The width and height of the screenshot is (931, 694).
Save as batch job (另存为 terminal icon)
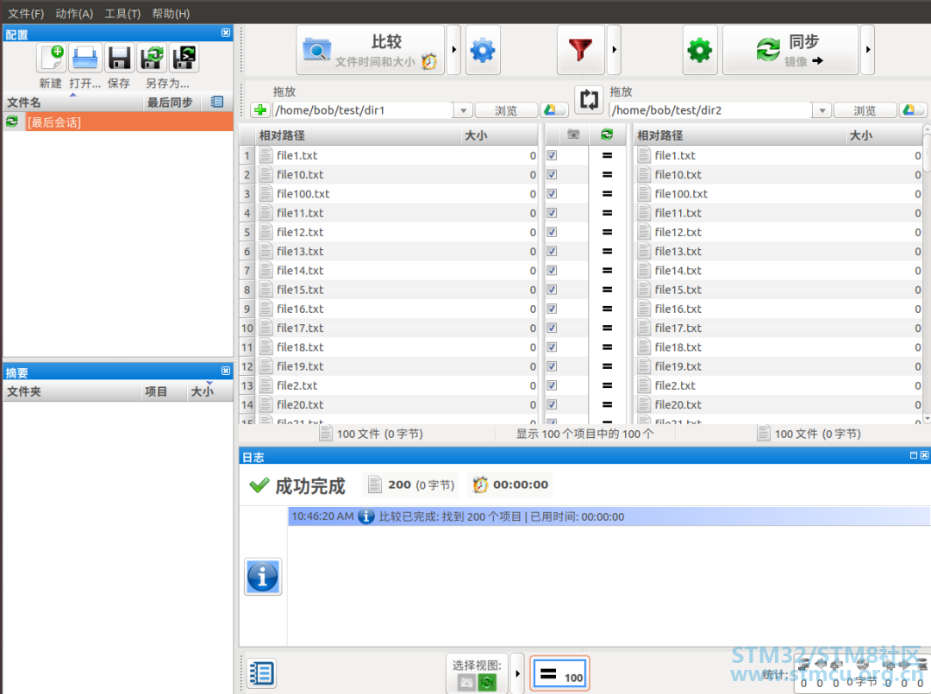[x=184, y=58]
